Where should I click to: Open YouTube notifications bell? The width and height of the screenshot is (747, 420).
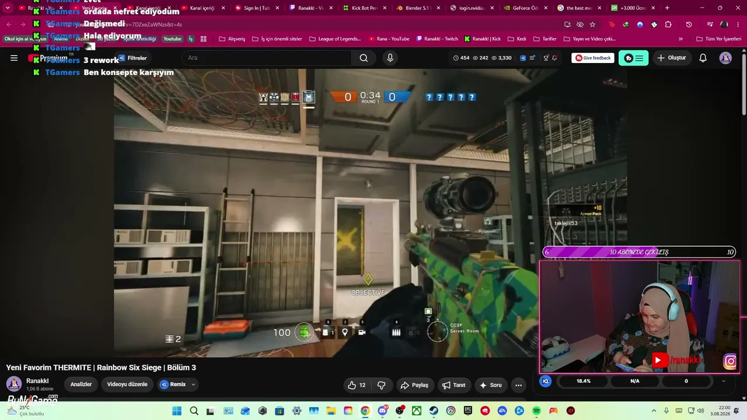pos(703,58)
